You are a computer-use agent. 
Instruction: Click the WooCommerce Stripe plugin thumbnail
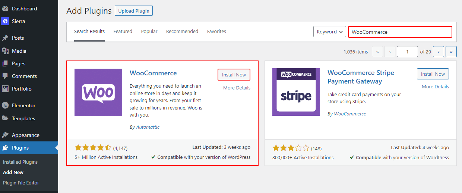[296, 92]
